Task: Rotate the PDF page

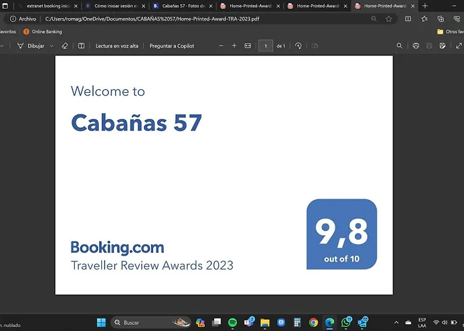Action: pyautogui.click(x=298, y=46)
